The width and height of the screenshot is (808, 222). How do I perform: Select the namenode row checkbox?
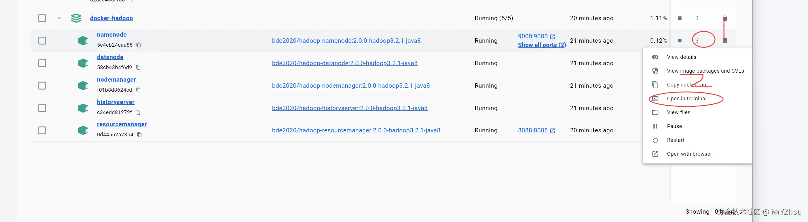pos(42,41)
